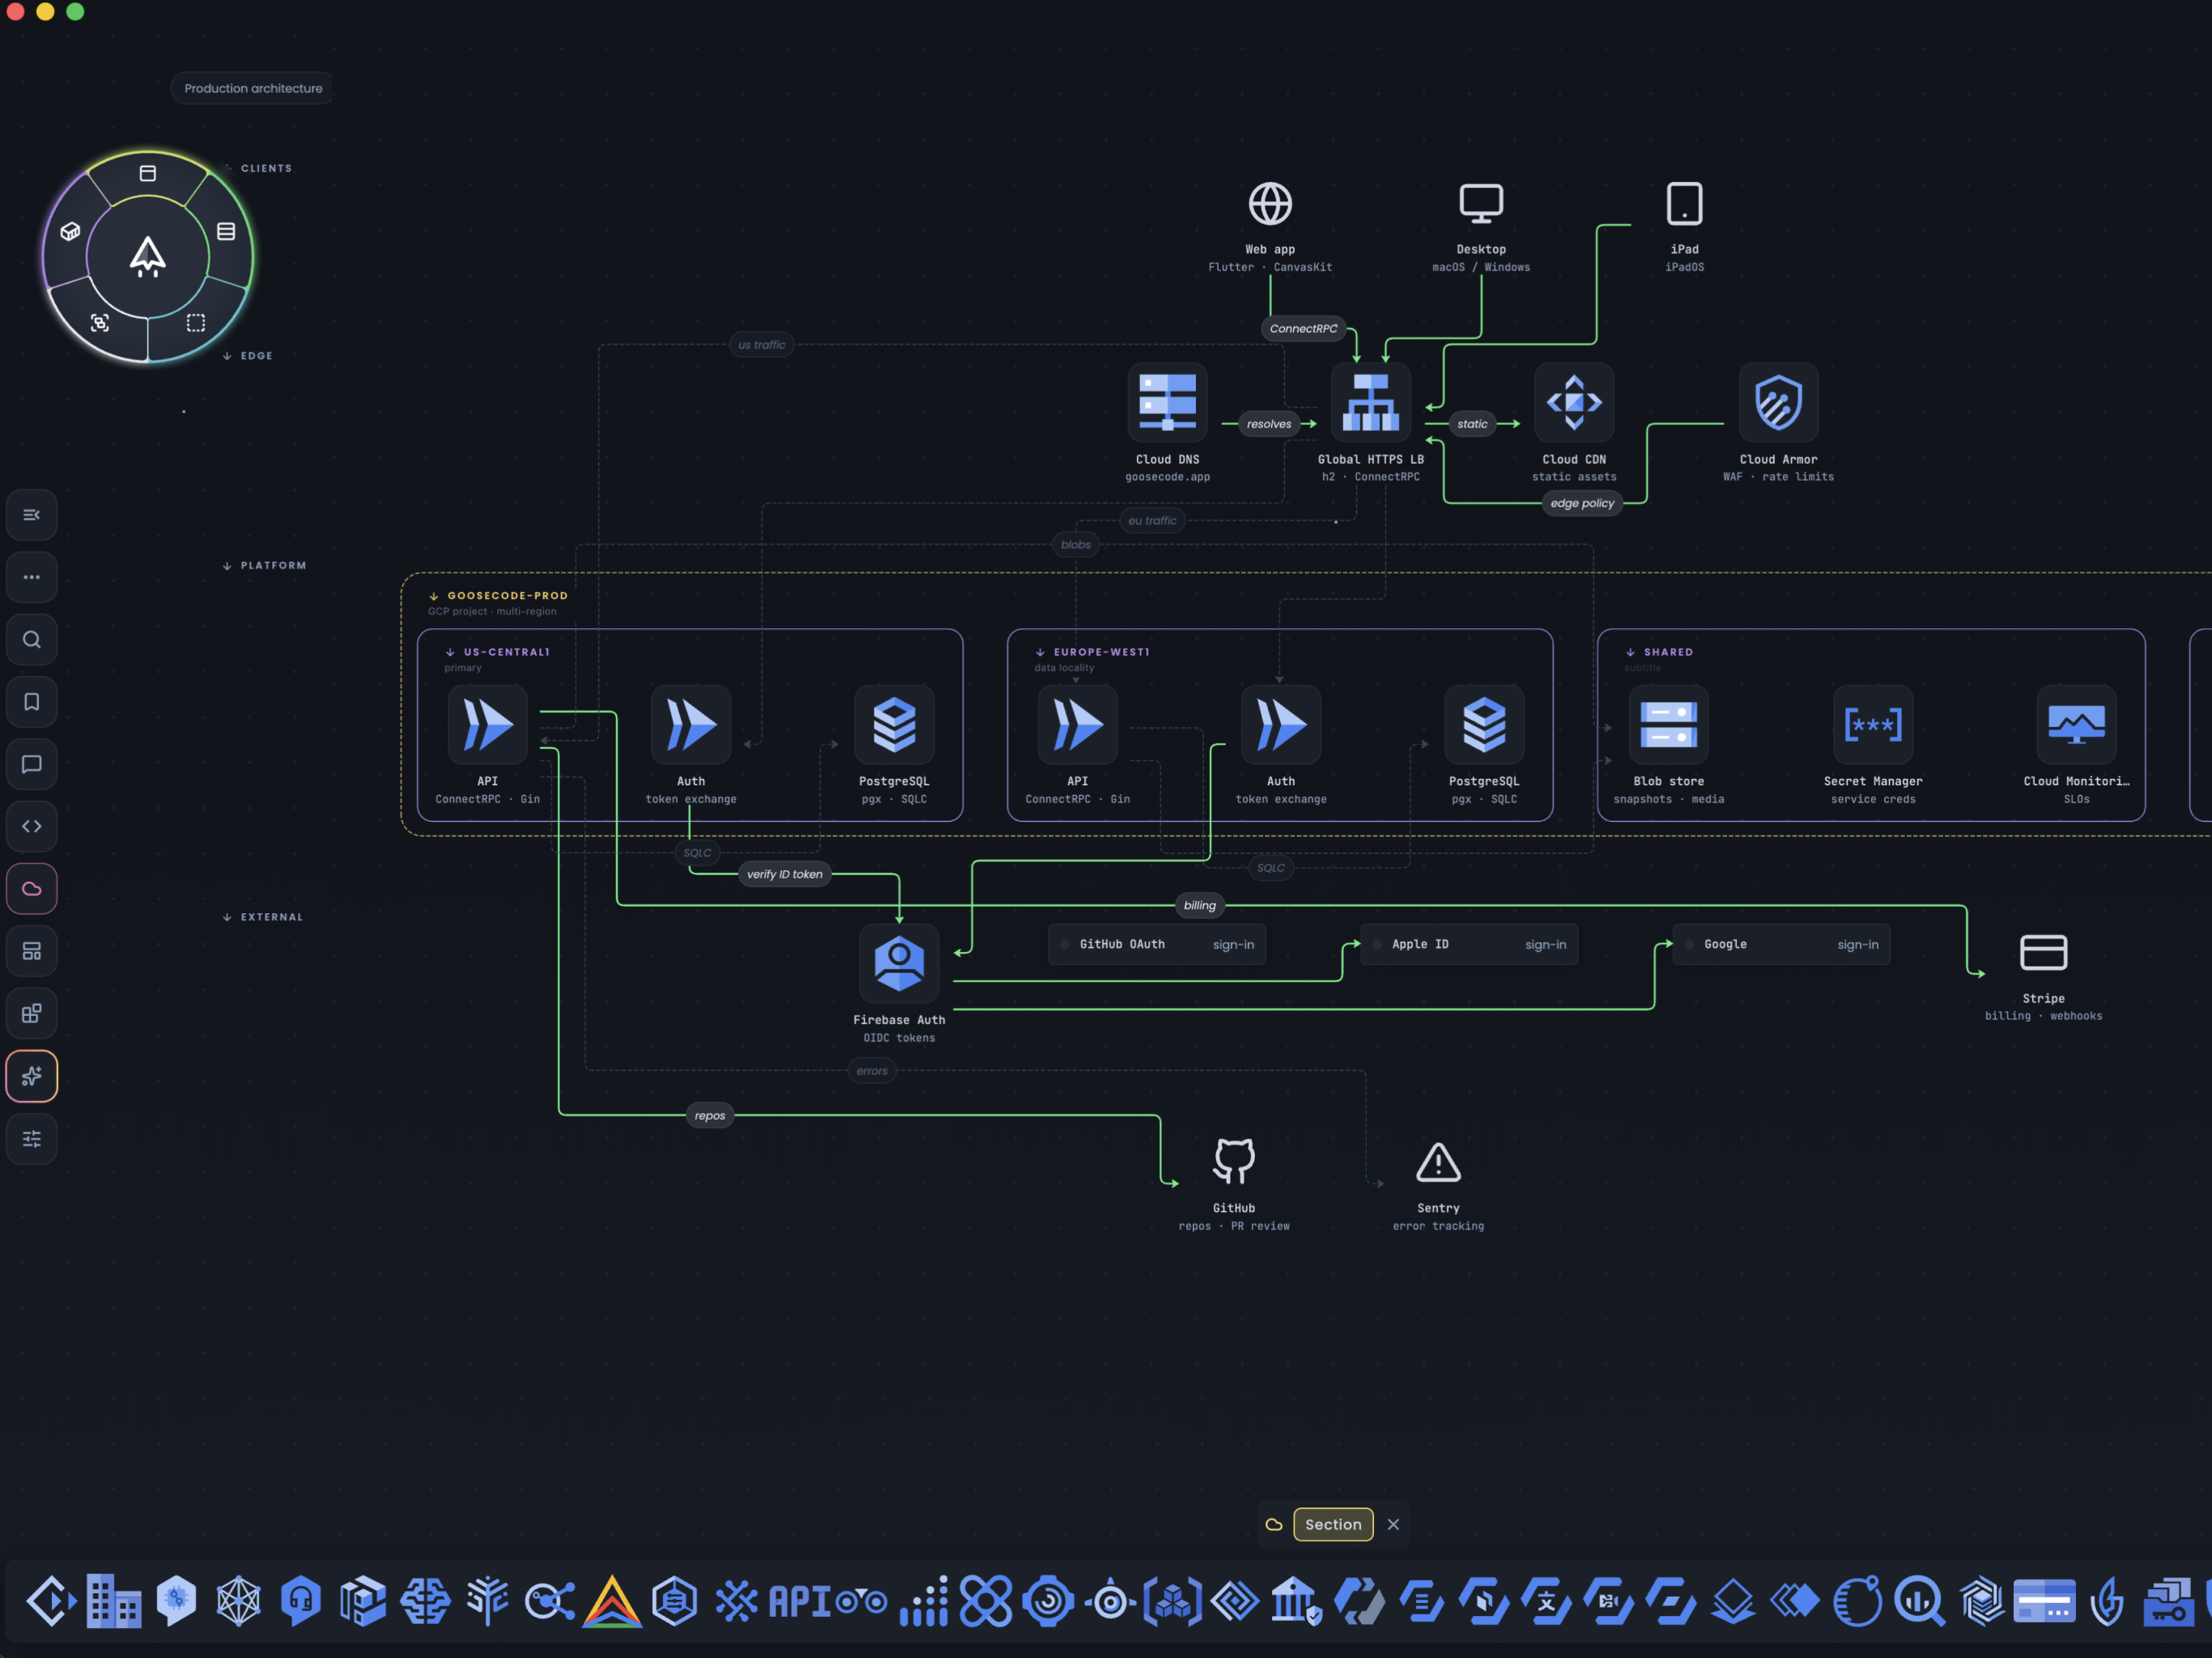Click the rocket cursor at the radial menu center

tap(148, 257)
